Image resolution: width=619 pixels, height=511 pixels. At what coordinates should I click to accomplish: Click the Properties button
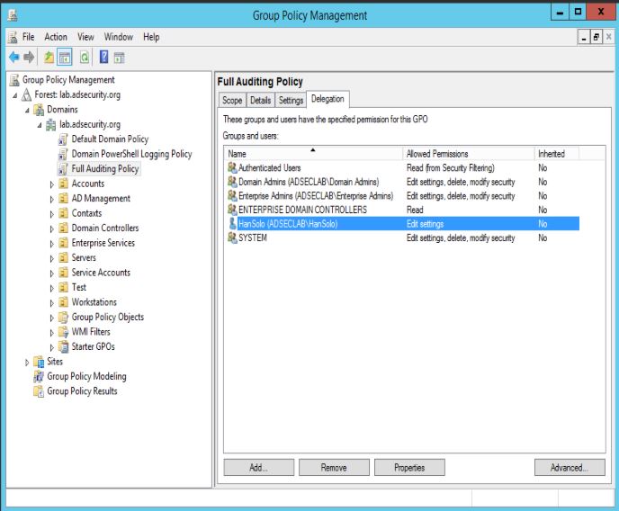click(409, 468)
